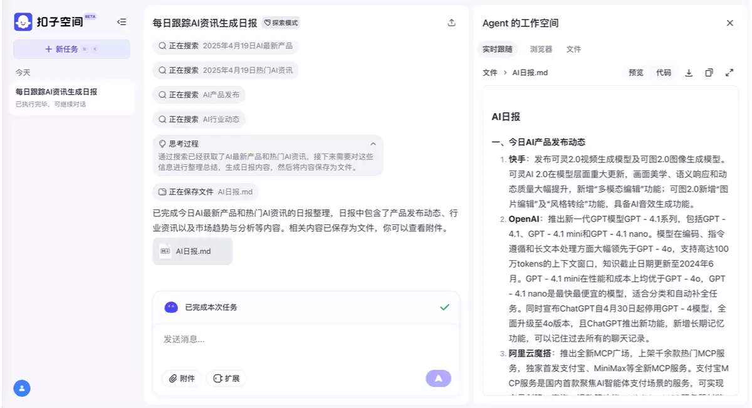Switch to the 实时跟随 tab

[498, 49]
